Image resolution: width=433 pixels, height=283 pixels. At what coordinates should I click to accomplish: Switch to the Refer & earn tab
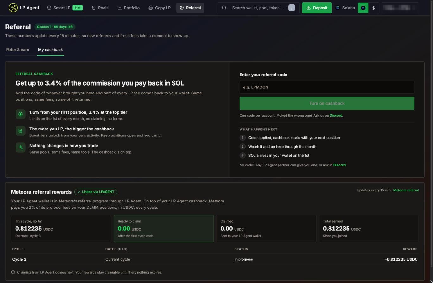point(18,50)
